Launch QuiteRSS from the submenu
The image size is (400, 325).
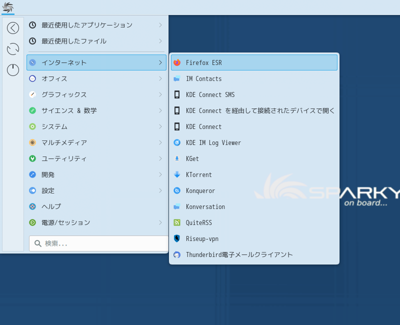[x=254, y=222]
